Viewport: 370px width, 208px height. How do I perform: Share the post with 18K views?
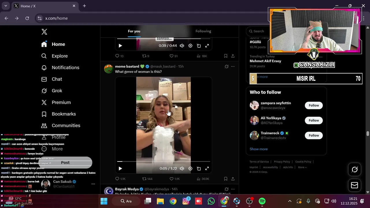coord(233,56)
